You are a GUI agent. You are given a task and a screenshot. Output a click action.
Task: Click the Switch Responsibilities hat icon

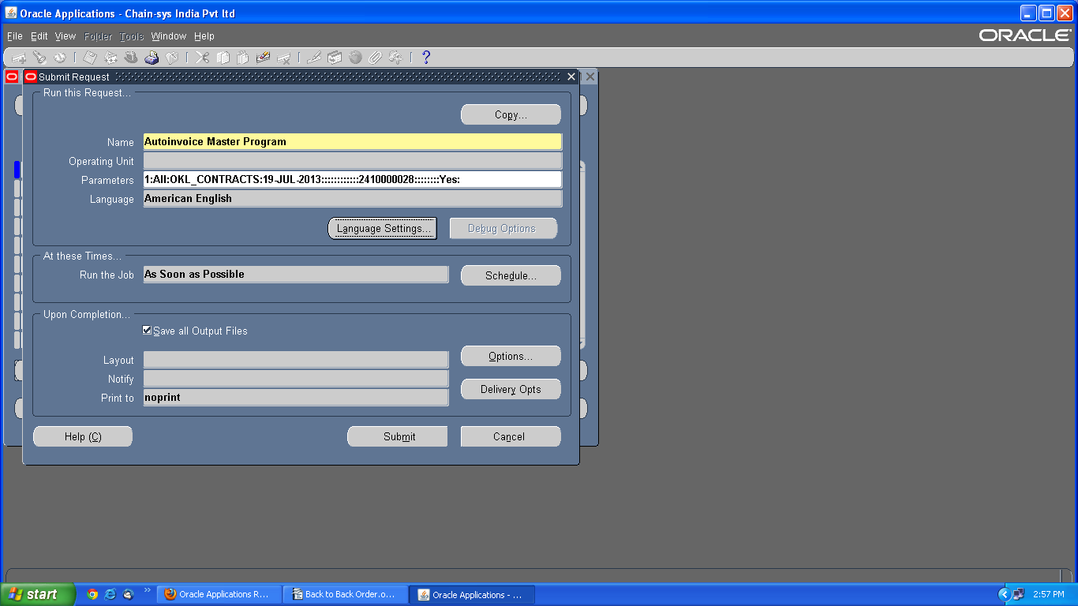131,58
